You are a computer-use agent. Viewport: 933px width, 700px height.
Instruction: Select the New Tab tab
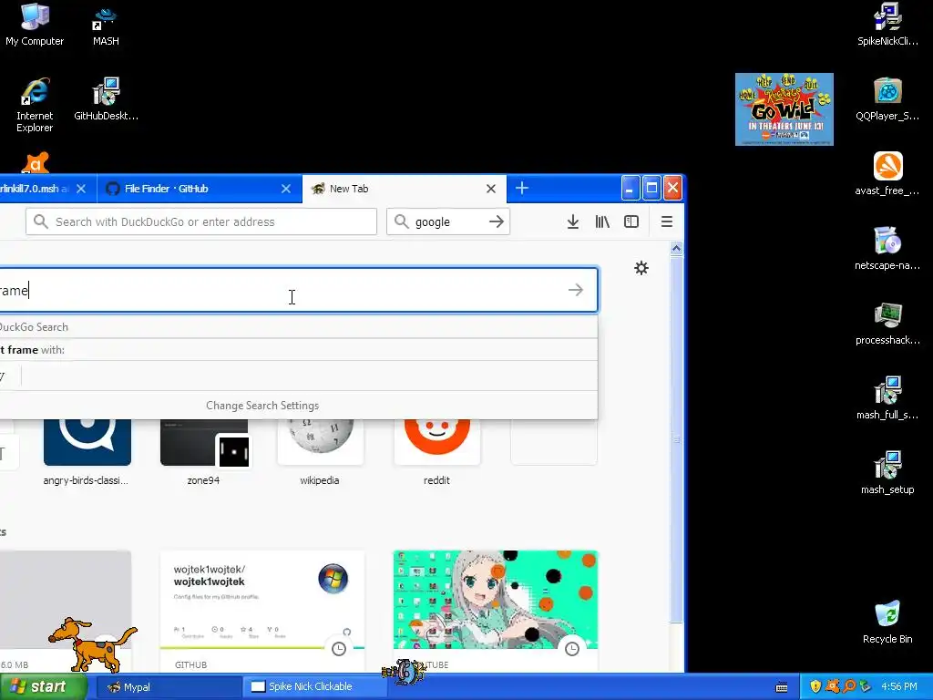coord(405,189)
